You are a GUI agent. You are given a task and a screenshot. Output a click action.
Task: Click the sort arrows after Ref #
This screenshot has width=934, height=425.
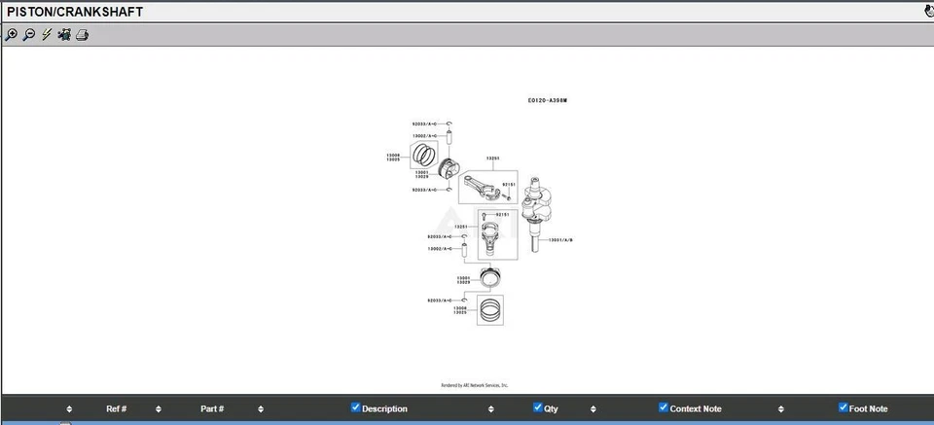pos(159,409)
